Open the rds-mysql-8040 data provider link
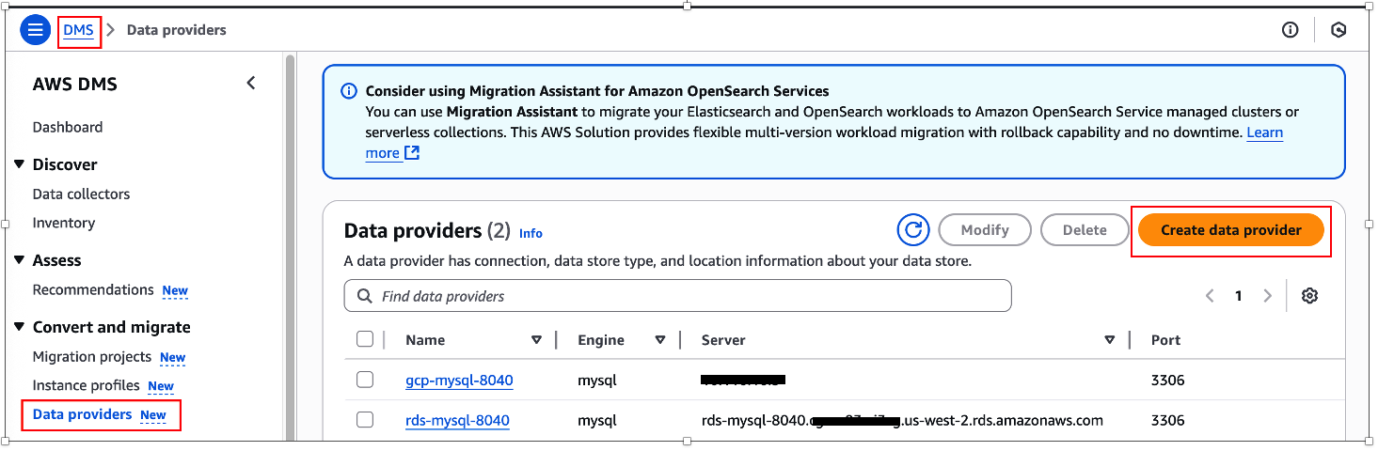Viewport: 1378px width, 451px height. tap(457, 420)
